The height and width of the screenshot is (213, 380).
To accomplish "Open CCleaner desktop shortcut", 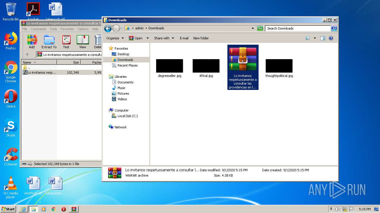I will pos(11,157).
